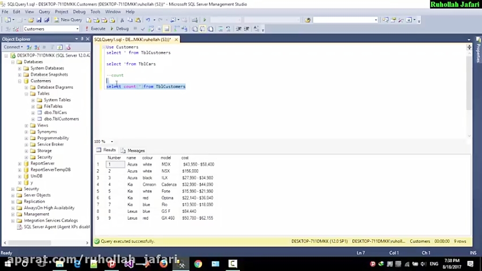Click the result cell $156,000
This screenshot has width=482, height=271.
190,171
